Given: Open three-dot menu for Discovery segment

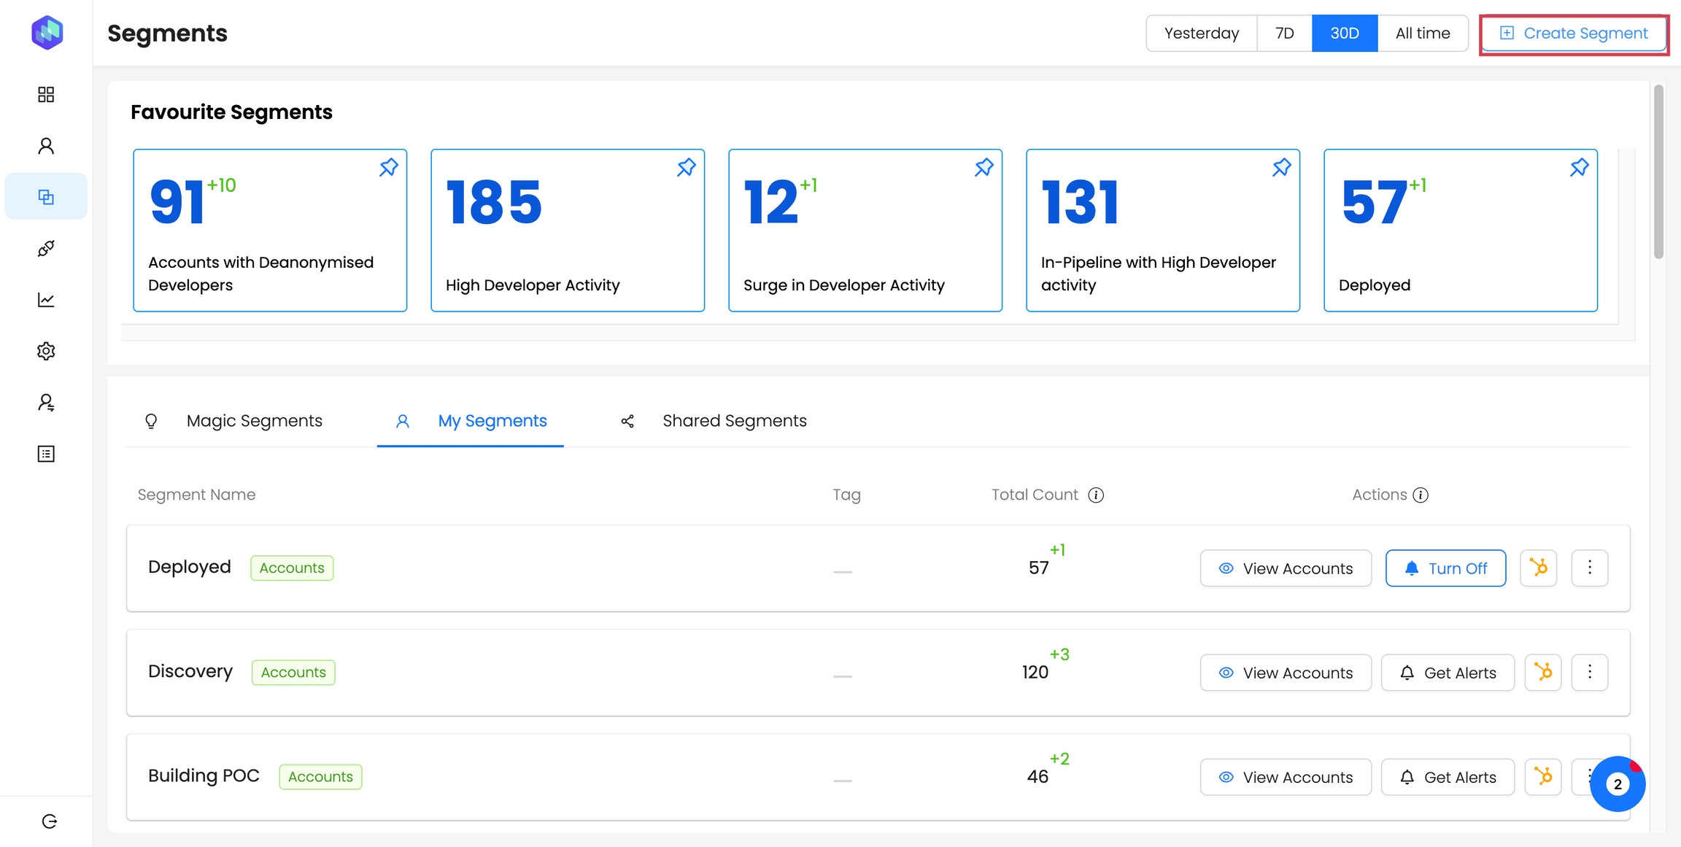Looking at the screenshot, I should 1590,672.
